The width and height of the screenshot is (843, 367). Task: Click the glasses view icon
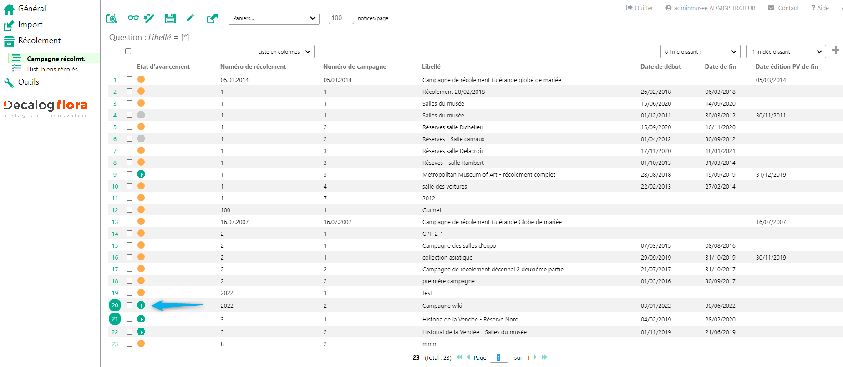(133, 18)
